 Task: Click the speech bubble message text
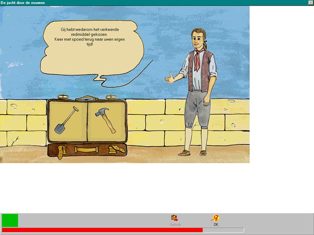[90, 37]
